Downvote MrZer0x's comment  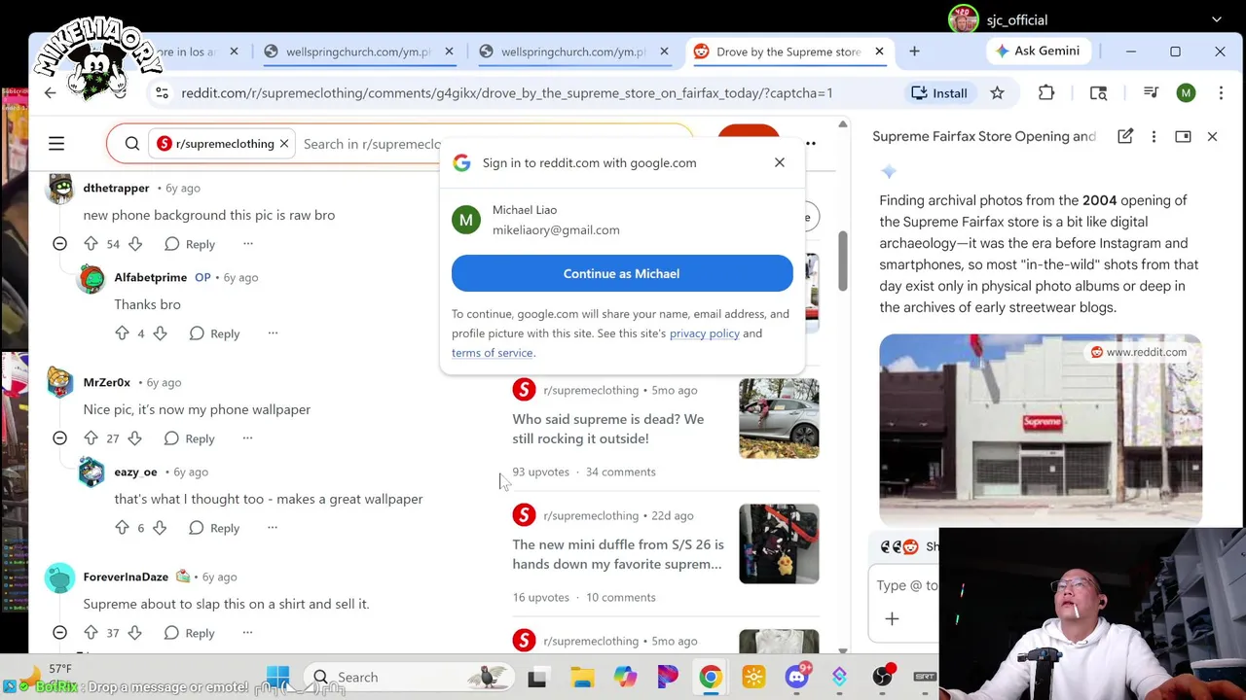click(x=135, y=438)
